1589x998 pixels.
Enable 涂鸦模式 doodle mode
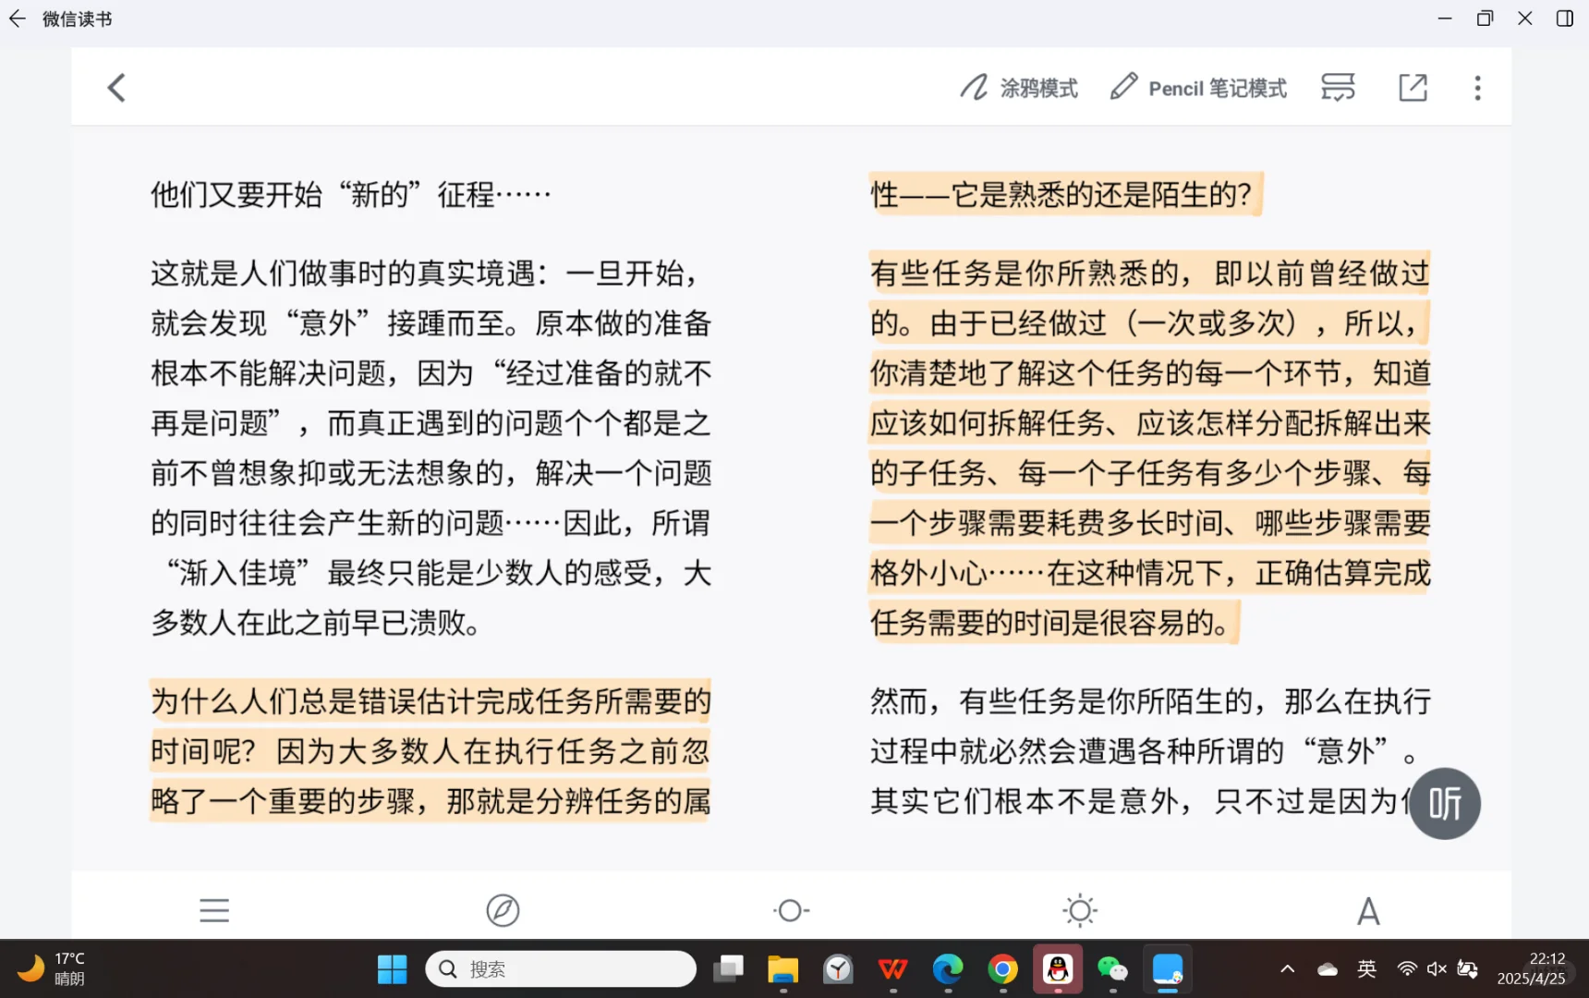[x=1019, y=87]
